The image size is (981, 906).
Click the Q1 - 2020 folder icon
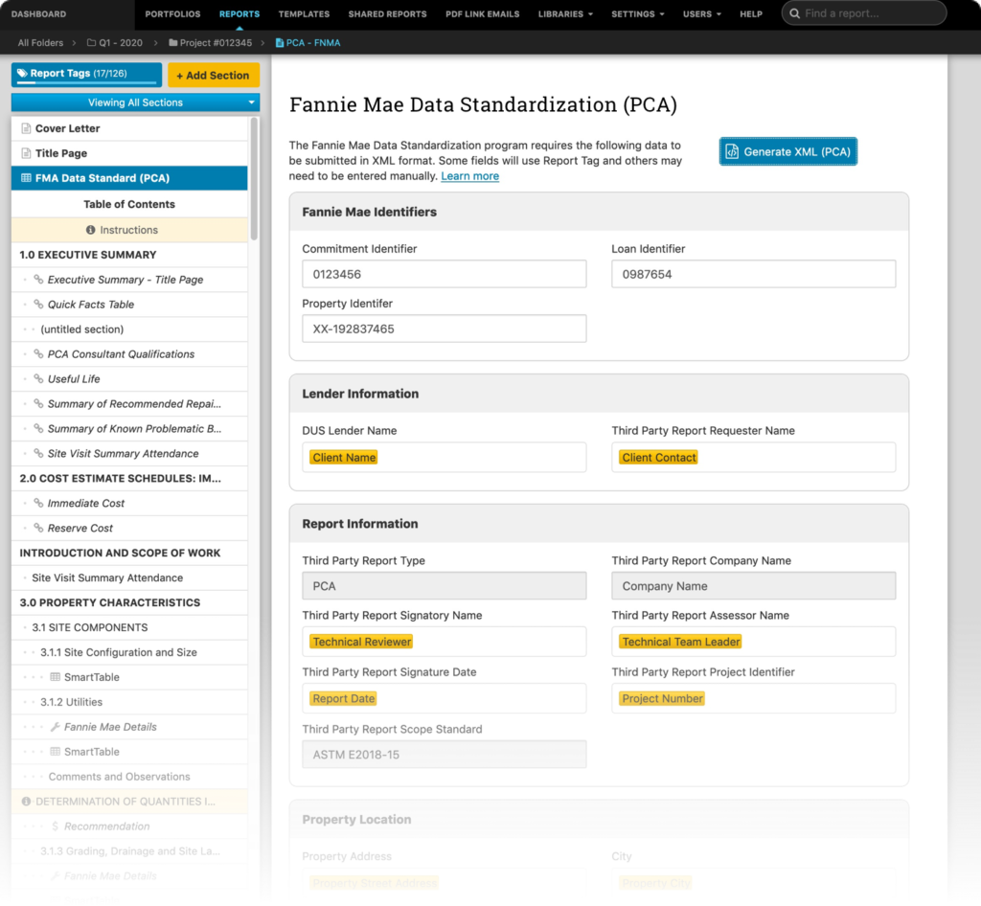[91, 42]
